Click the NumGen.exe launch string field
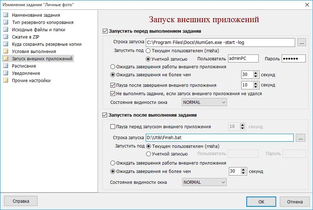Image resolution: width=313 pixels, height=210 pixels. click(220, 43)
